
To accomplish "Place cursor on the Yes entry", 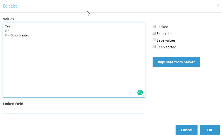I will point(8,26).
